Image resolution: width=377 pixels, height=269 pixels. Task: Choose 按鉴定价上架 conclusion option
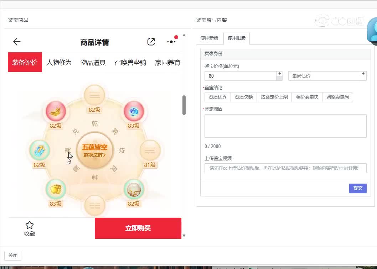point(274,97)
